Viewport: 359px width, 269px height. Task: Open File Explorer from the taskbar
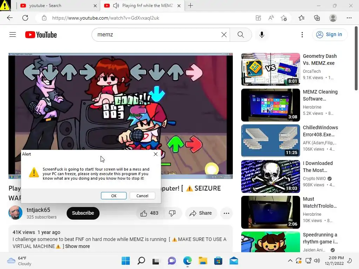coord(203,261)
